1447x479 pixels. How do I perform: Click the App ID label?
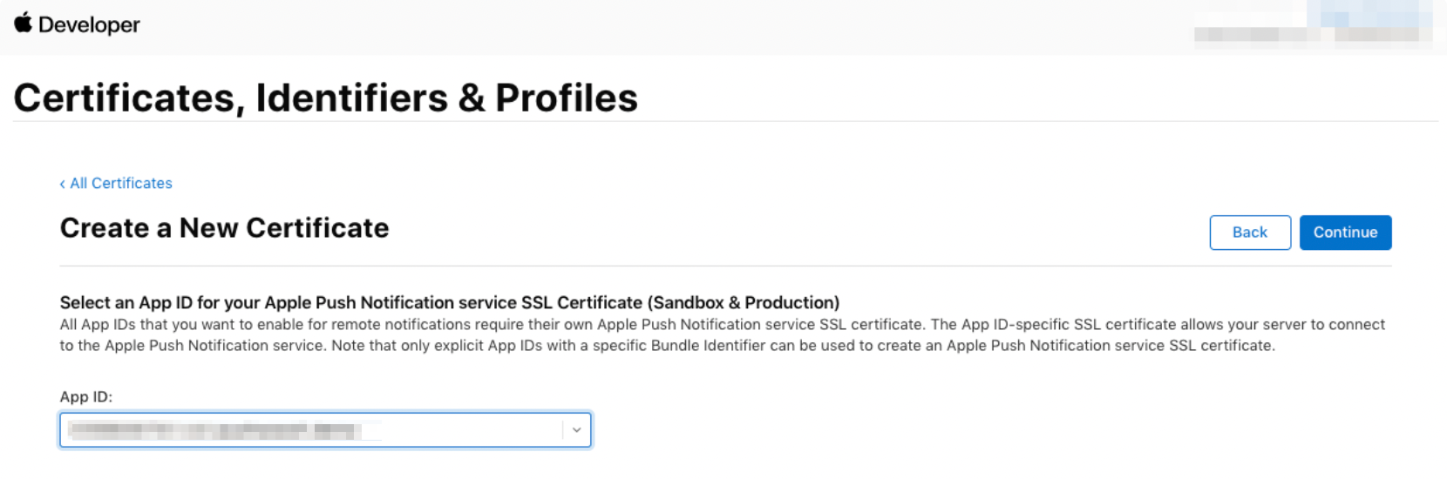click(x=86, y=396)
